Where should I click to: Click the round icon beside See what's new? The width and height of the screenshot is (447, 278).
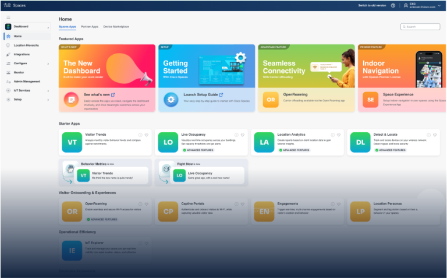tap(71, 100)
